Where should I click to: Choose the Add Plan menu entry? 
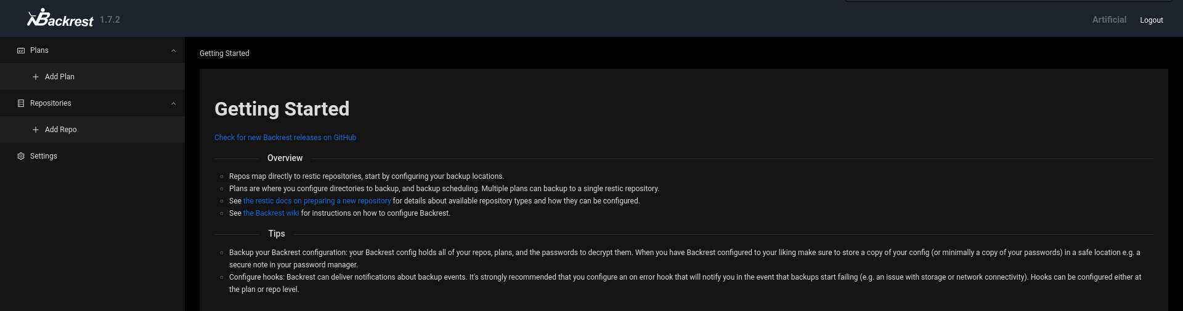(60, 77)
